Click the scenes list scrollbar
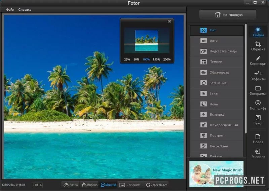 click(x=246, y=79)
